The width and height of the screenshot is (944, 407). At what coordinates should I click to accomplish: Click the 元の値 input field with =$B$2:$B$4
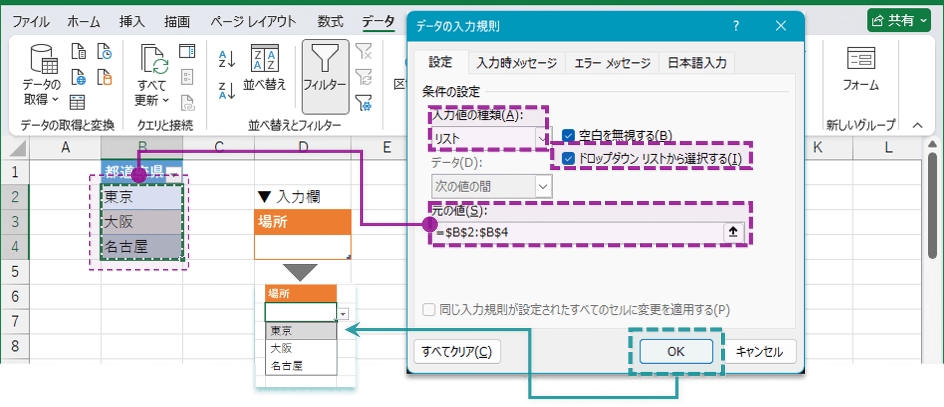coord(578,232)
